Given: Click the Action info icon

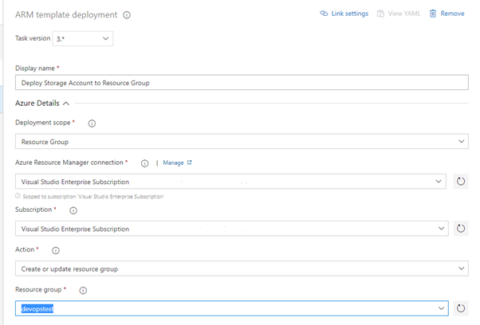Looking at the screenshot, I should (x=56, y=250).
